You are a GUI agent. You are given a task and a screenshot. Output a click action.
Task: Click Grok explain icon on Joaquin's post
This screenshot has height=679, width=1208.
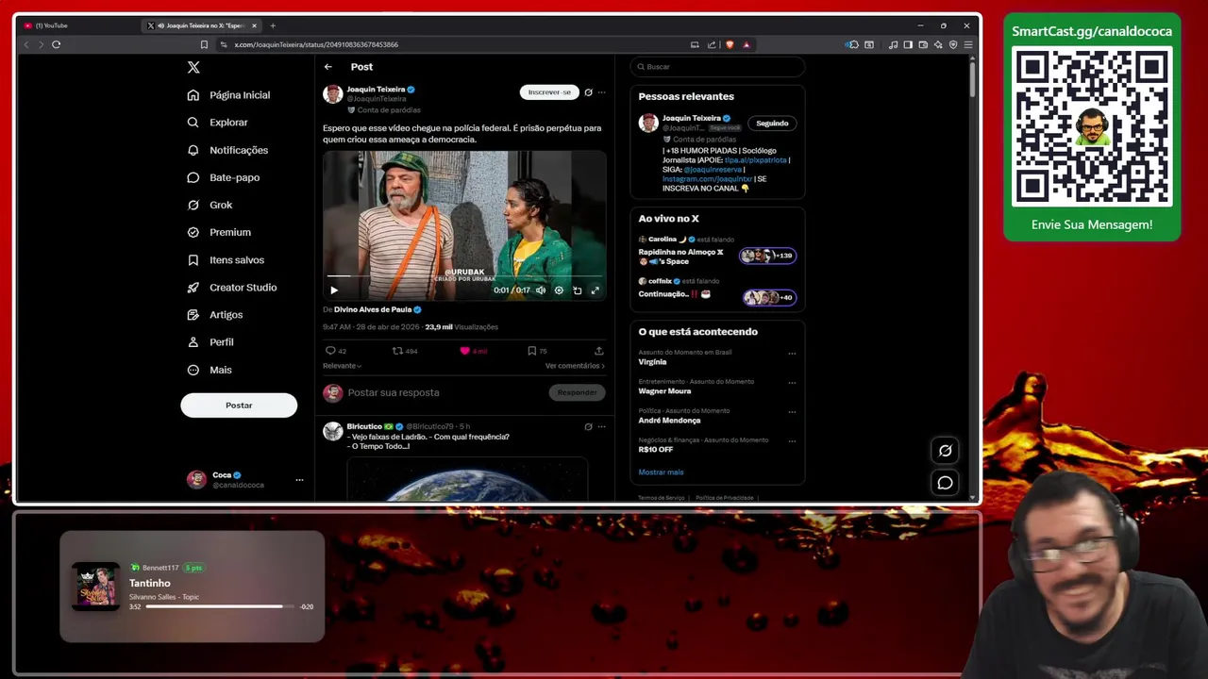click(x=588, y=92)
